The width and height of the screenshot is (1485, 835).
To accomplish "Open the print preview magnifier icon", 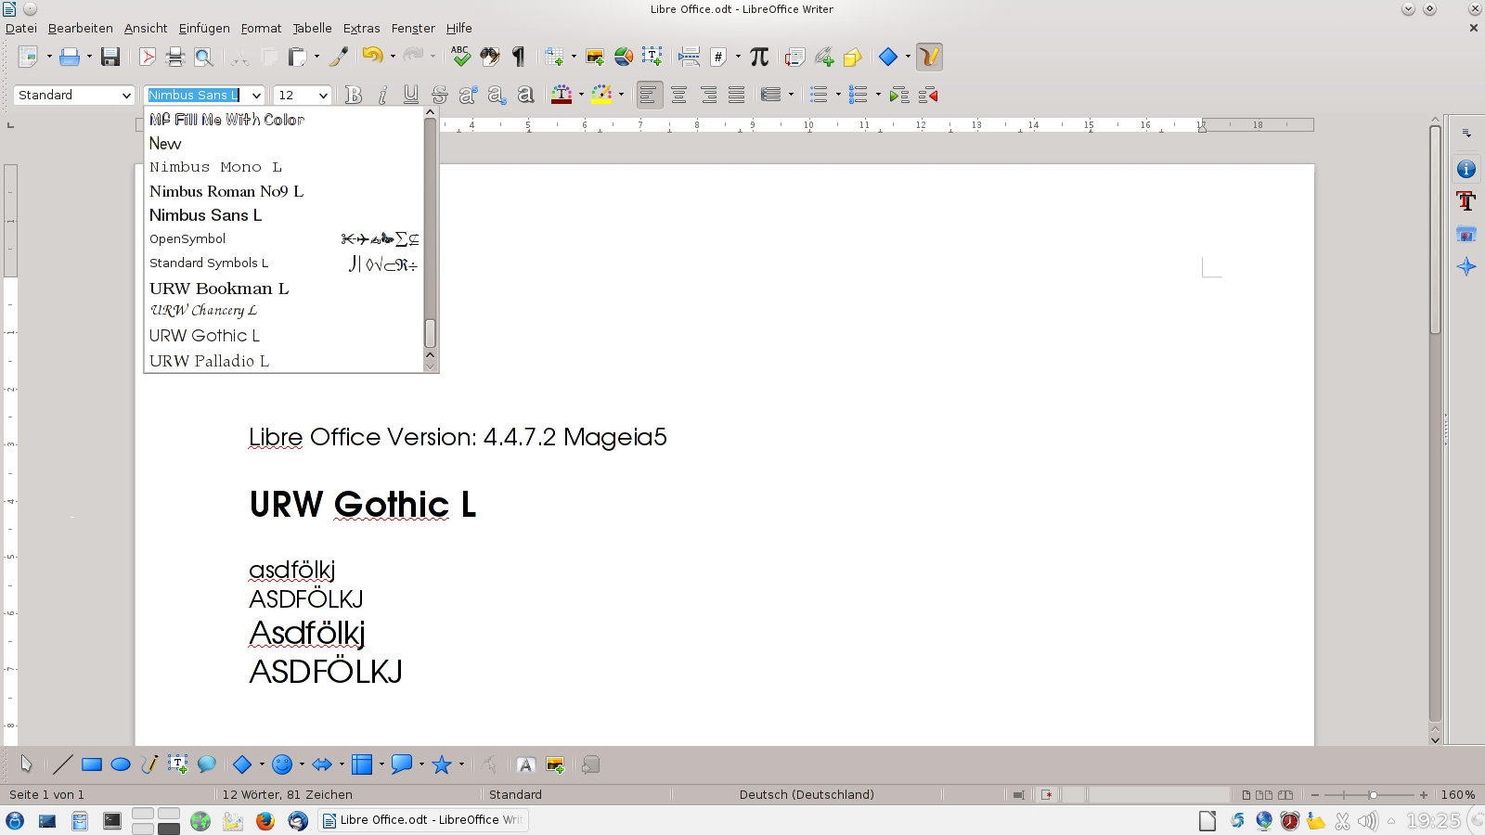I will pos(203,58).
